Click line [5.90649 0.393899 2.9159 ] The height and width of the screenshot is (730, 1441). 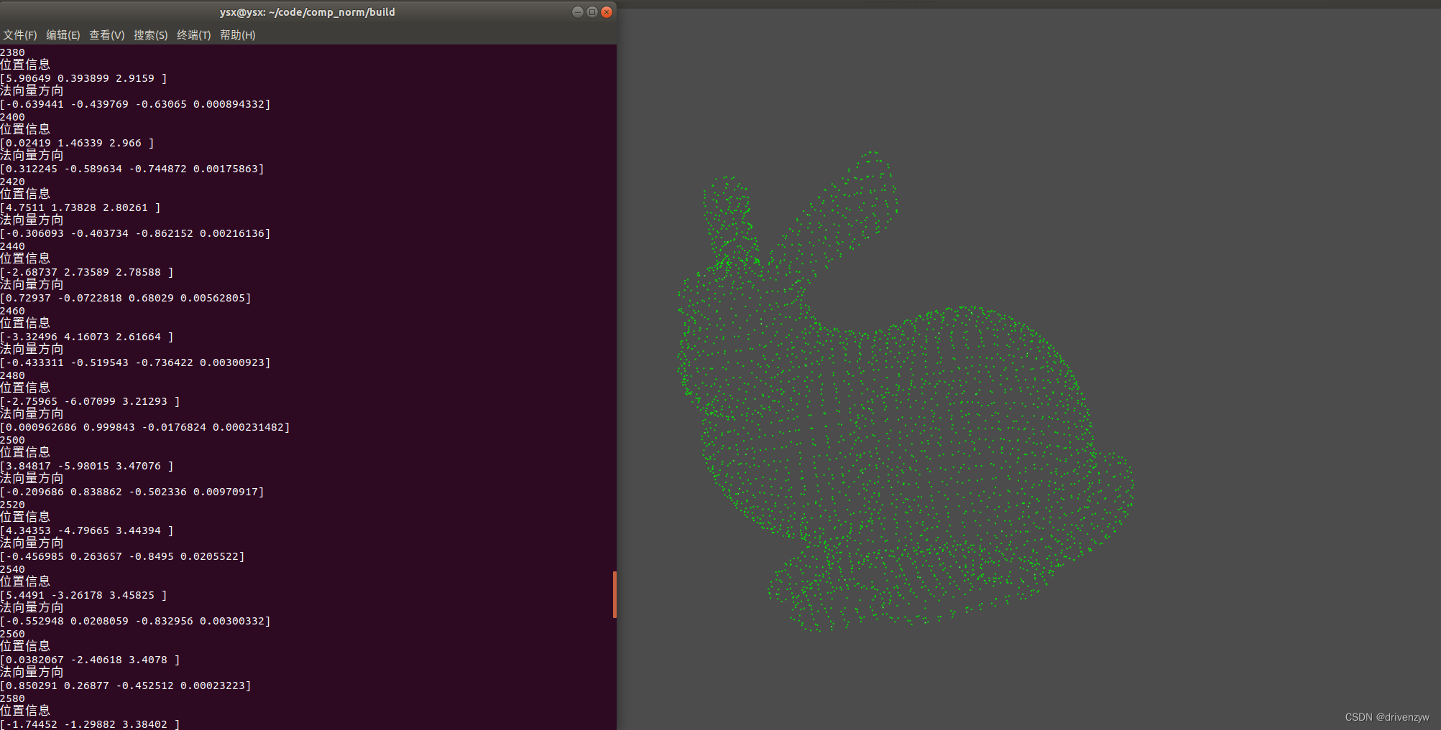tap(83, 78)
